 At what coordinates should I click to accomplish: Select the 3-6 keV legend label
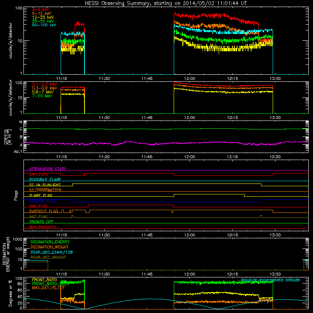(x=40, y=9)
